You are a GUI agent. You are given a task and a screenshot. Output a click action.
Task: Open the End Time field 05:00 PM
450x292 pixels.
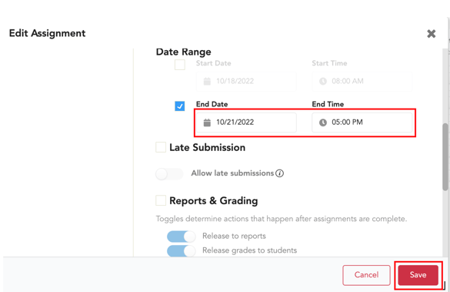(362, 123)
